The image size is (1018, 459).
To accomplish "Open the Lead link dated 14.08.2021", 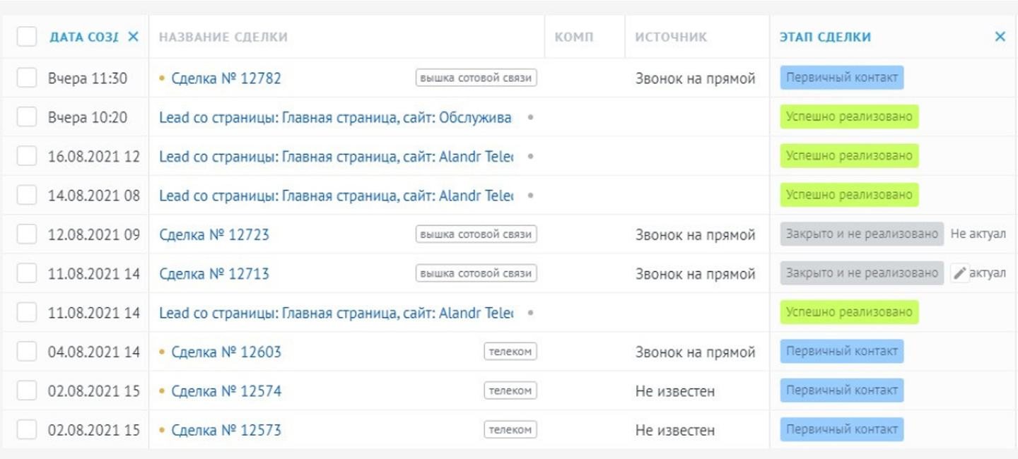I will (x=337, y=195).
